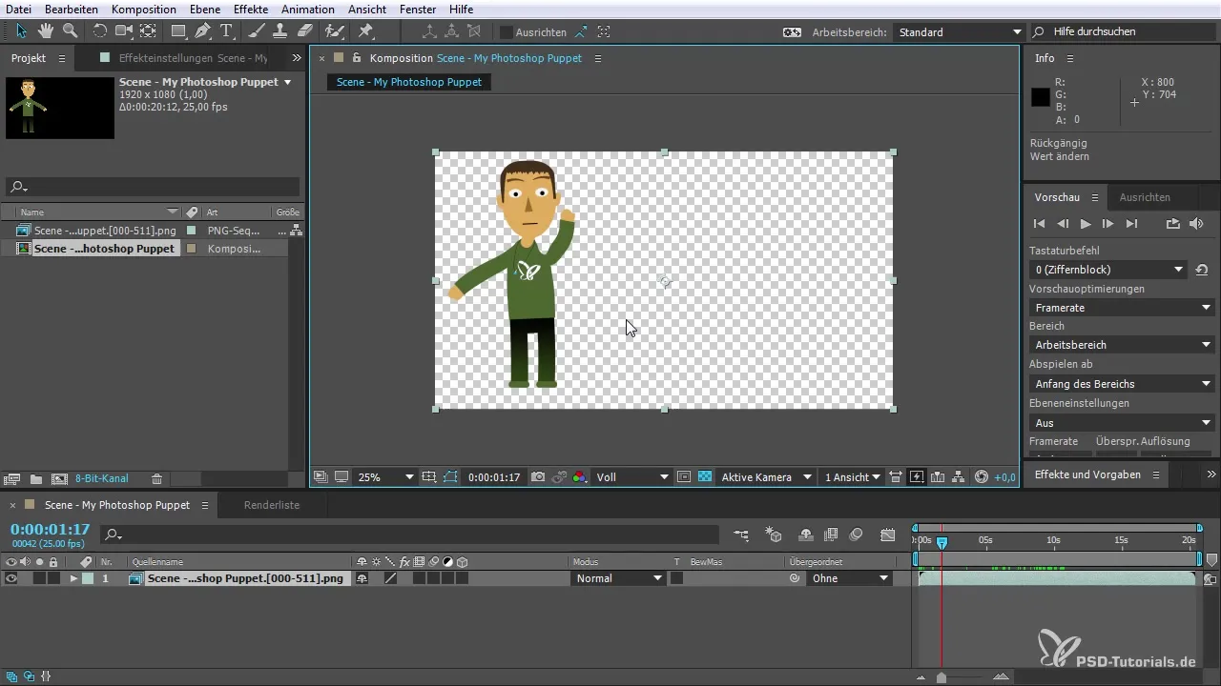Delete selected project item trash icon
Viewport: 1221px width, 686px height.
157,478
